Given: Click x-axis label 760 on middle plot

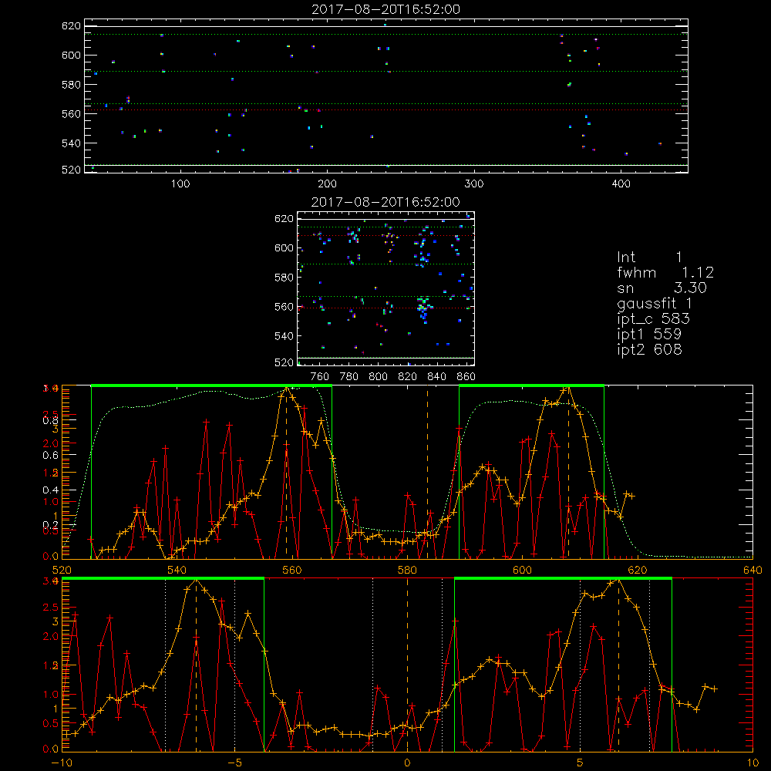Looking at the screenshot, I should point(320,377).
